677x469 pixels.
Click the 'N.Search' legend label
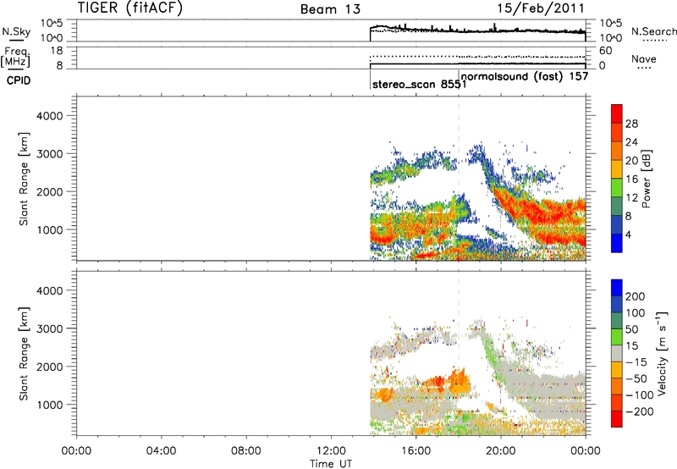pos(654,31)
